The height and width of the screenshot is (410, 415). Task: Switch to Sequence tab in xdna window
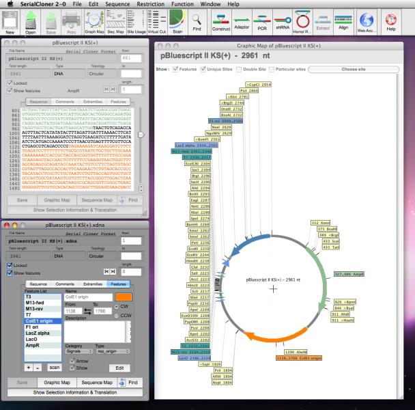coord(38,284)
